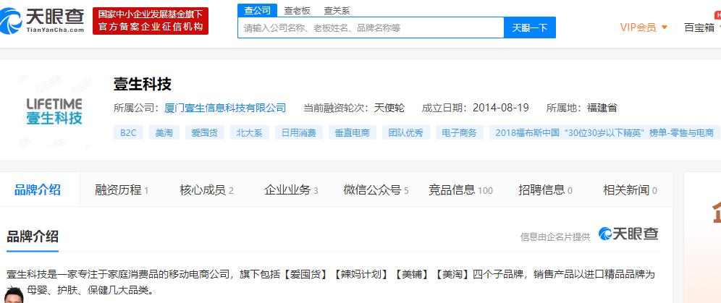Click the 2018福布斯中国 list tag
Viewport: 721px width, 303px height.
[x=602, y=132]
